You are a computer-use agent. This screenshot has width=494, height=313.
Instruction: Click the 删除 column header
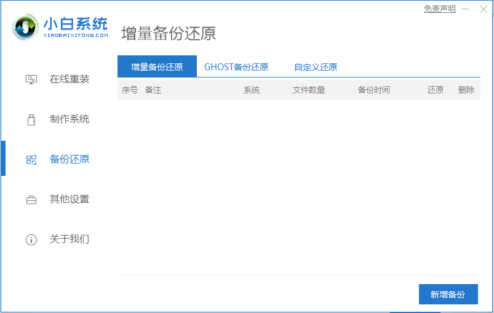(466, 90)
